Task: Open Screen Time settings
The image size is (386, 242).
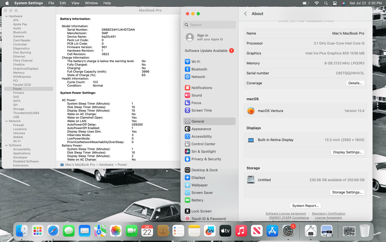Action: (201, 110)
